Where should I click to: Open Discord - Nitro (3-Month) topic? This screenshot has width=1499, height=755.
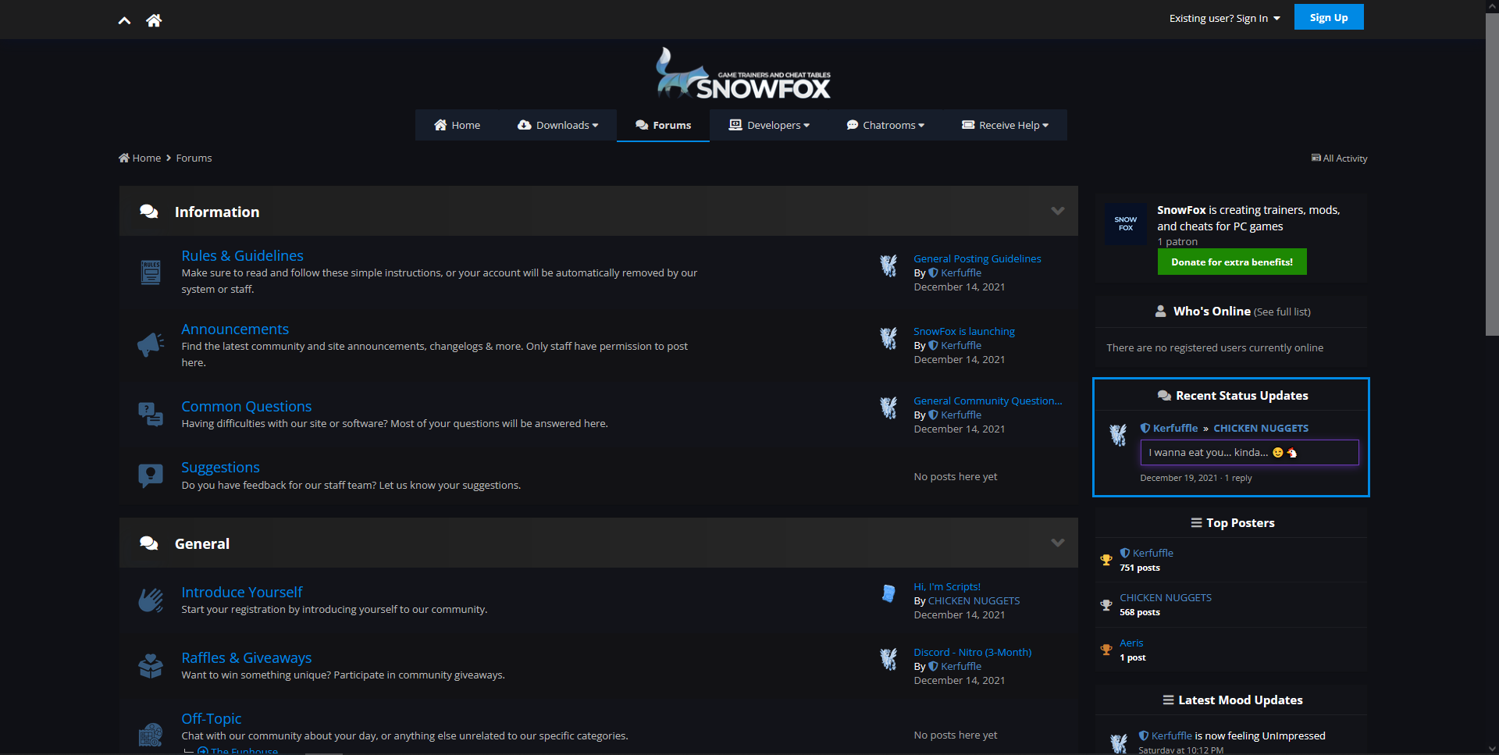coord(973,652)
